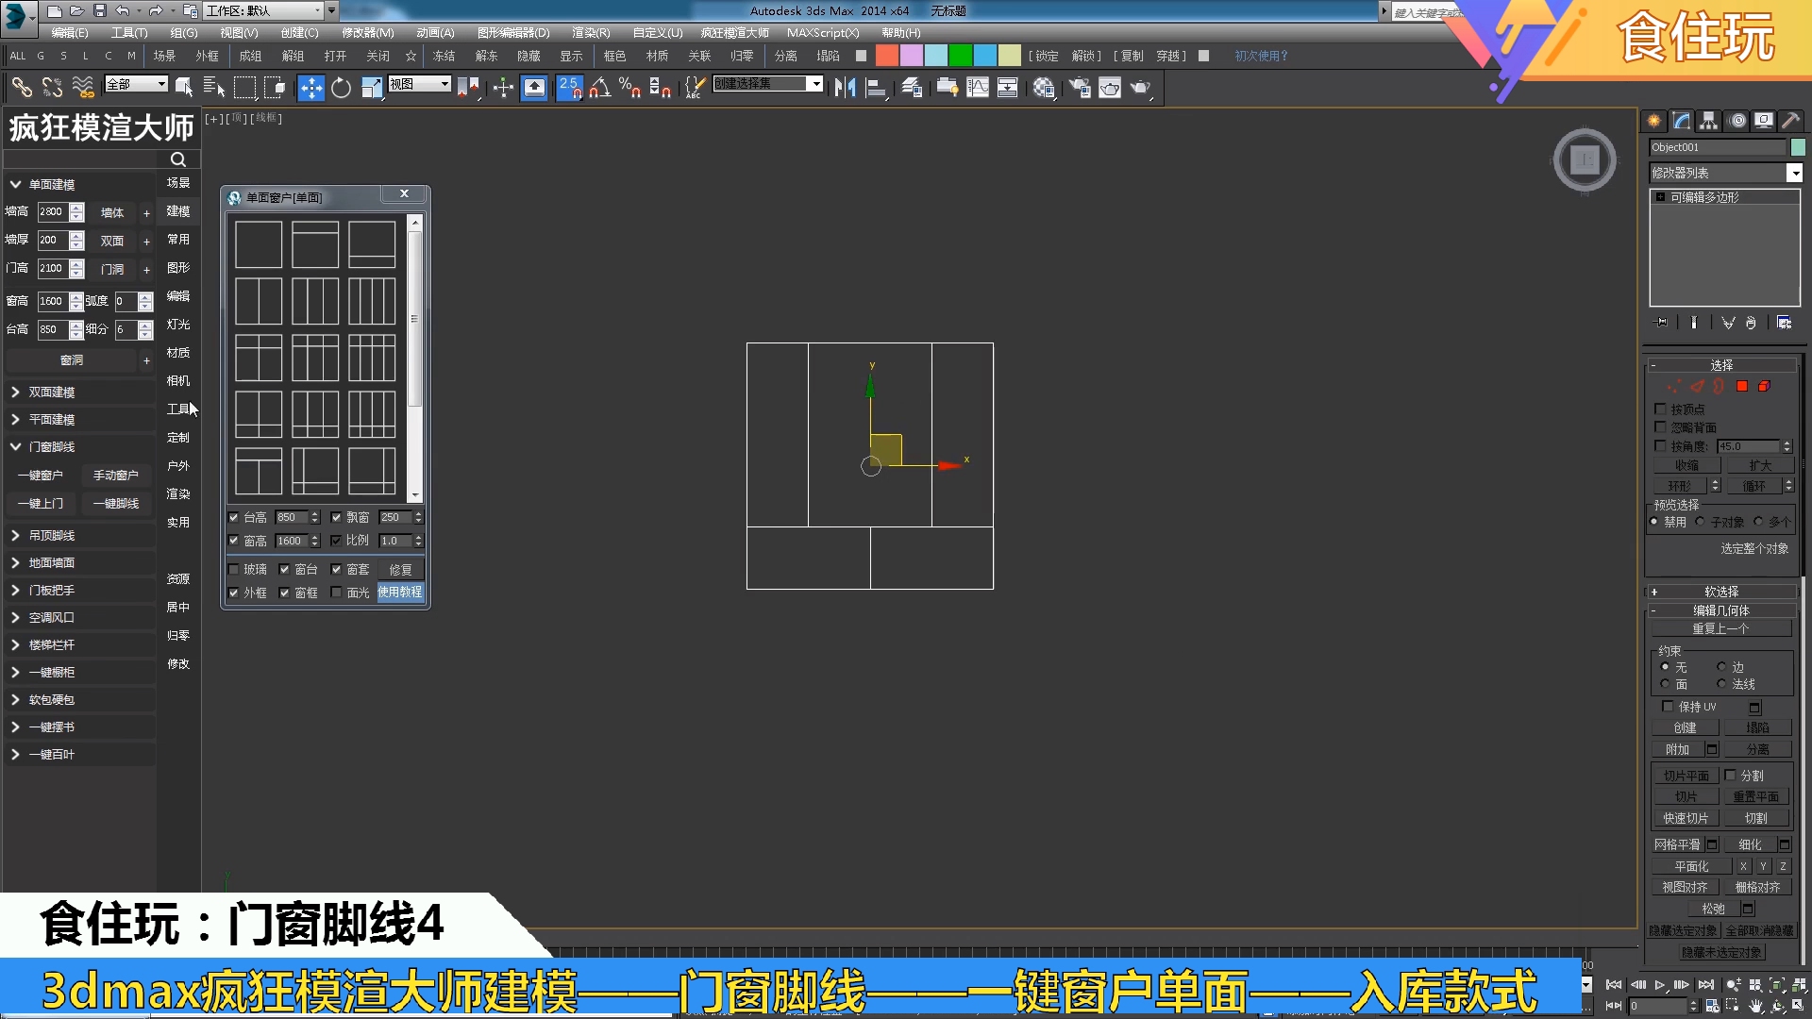The image size is (1812, 1019).
Task: Switch to the Hierarchy command panel tab
Action: coord(1709,121)
